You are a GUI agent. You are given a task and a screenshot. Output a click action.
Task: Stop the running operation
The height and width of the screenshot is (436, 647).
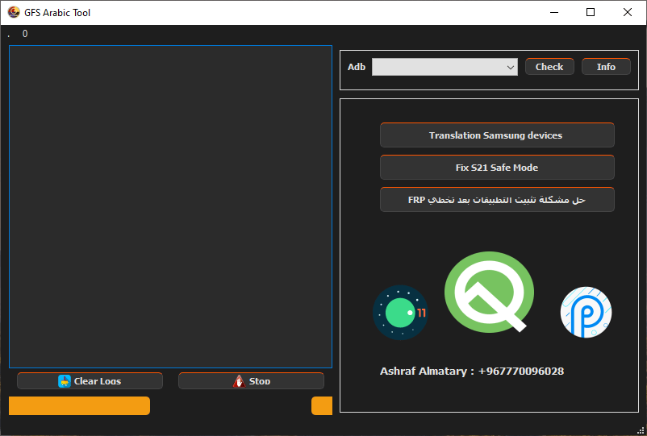point(251,380)
